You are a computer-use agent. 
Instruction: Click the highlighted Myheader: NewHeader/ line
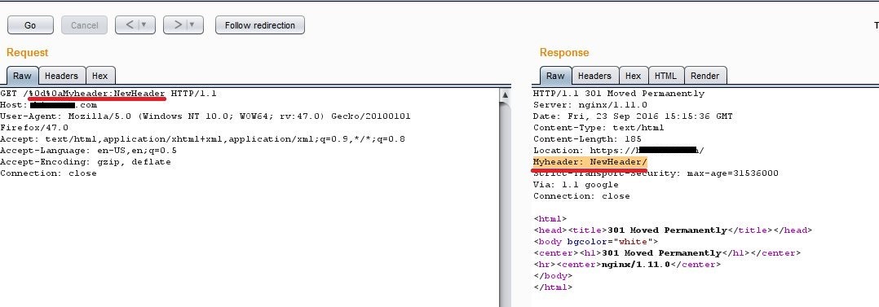tap(590, 163)
